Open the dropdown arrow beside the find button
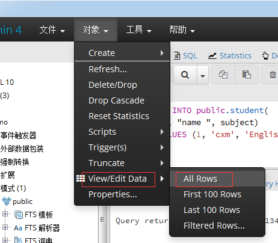 point(203,75)
